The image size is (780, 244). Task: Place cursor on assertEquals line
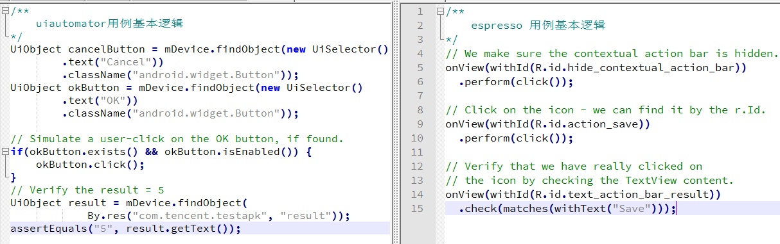(125, 229)
